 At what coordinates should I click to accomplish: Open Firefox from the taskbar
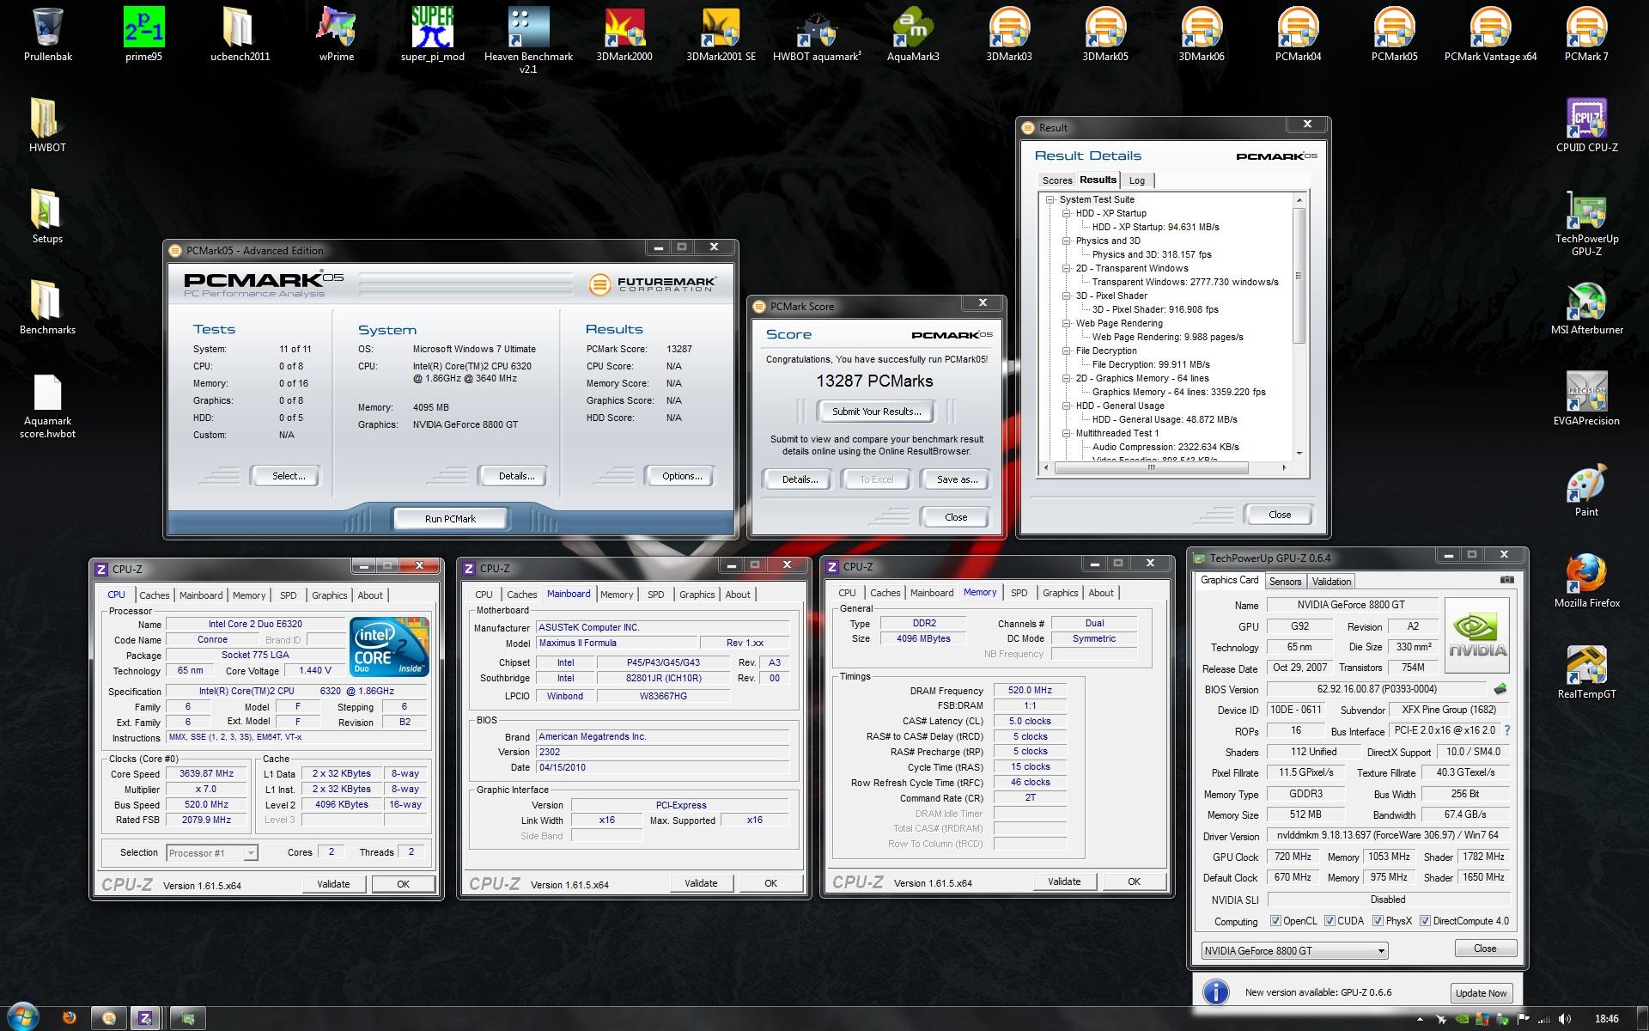[x=70, y=1018]
